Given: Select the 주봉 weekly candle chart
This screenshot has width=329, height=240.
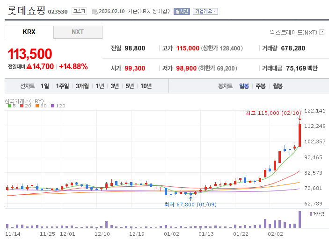Looking at the screenshot, I should [261, 86].
